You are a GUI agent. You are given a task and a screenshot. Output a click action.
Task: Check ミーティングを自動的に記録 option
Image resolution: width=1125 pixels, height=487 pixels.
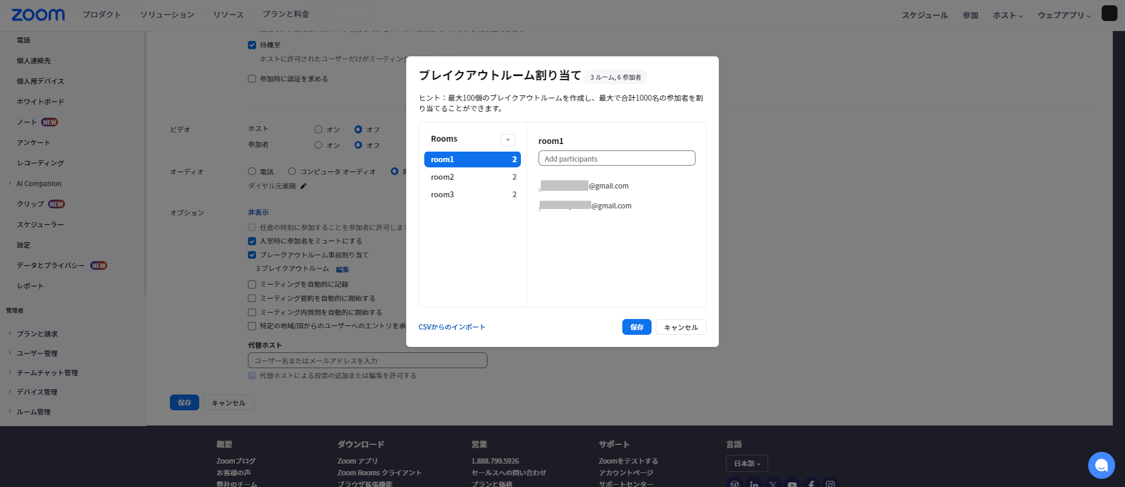click(x=252, y=284)
